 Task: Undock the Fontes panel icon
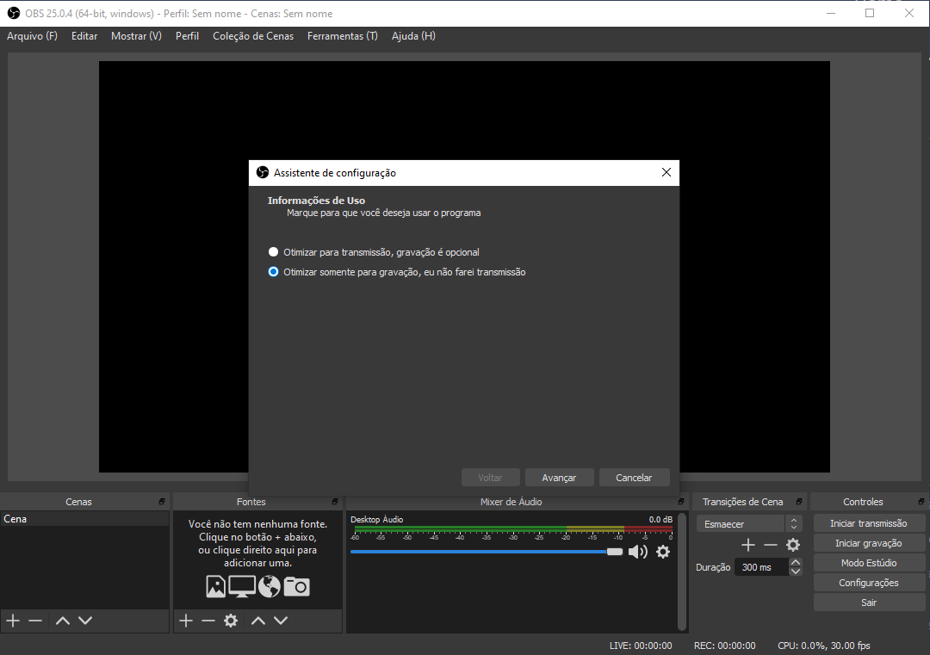[x=334, y=502]
